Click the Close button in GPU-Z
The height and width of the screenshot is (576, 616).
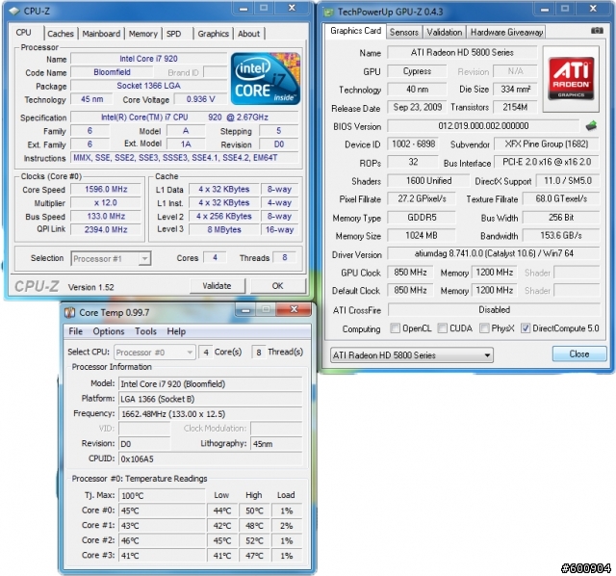[x=579, y=353]
